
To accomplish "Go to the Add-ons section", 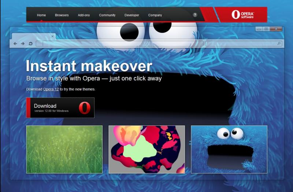I will pyautogui.click(x=84, y=15).
